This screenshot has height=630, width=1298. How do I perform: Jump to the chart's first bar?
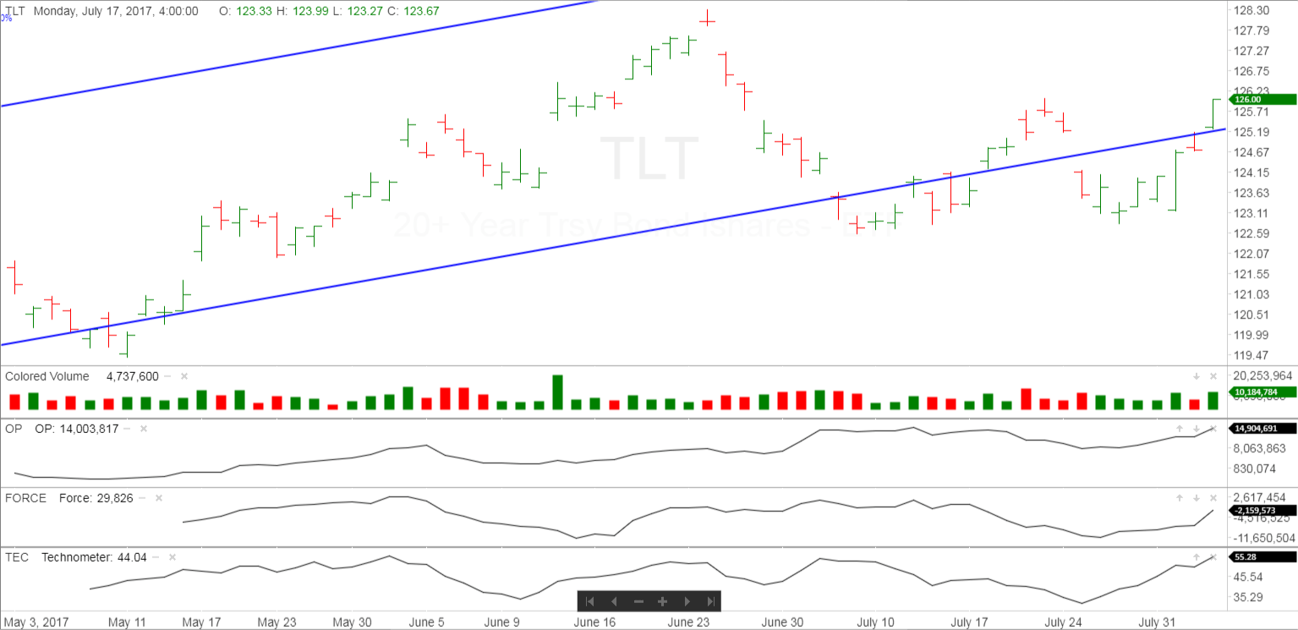coord(590,601)
